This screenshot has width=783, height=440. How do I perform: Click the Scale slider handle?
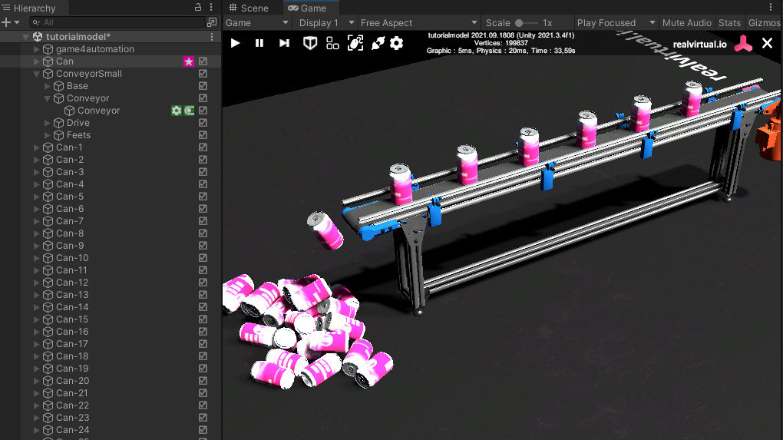[520, 23]
